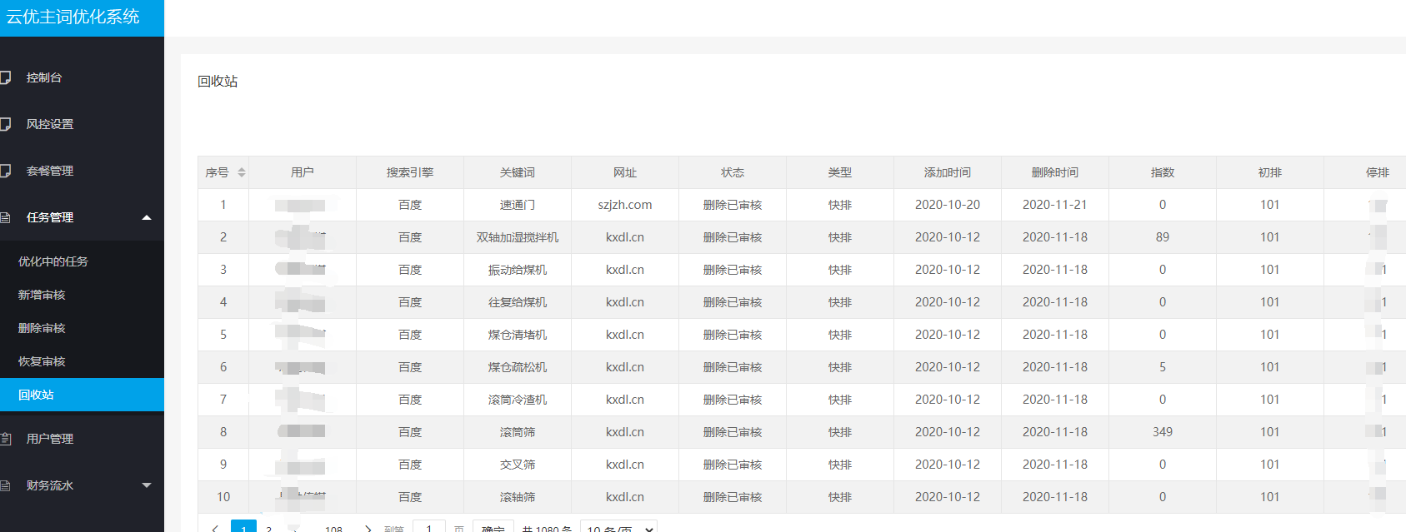Open the 10 条/页 page size dropdown
Viewport: 1406px width, 532px height.
tap(618, 527)
